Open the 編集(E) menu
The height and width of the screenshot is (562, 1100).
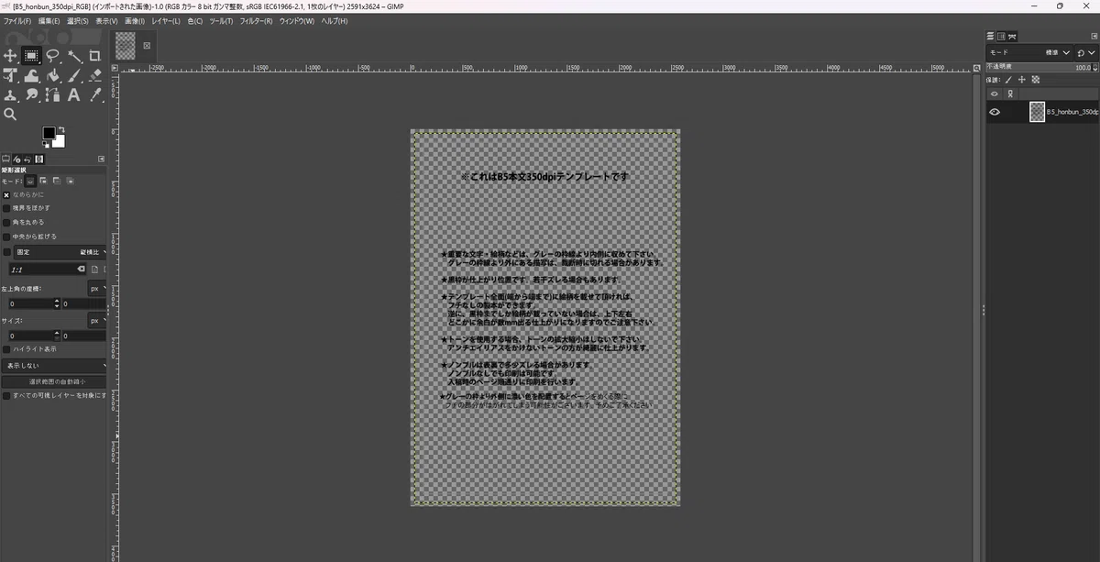tap(49, 20)
